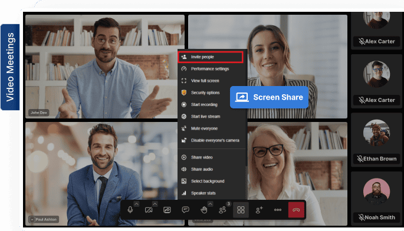Select Start live stream
The width and height of the screenshot is (404, 231).
(212, 117)
